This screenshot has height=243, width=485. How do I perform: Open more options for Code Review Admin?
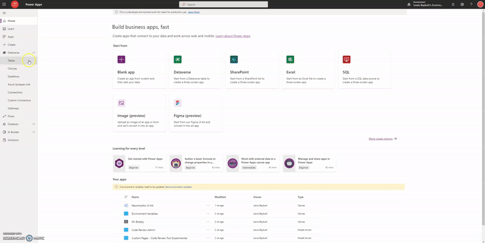(208, 230)
